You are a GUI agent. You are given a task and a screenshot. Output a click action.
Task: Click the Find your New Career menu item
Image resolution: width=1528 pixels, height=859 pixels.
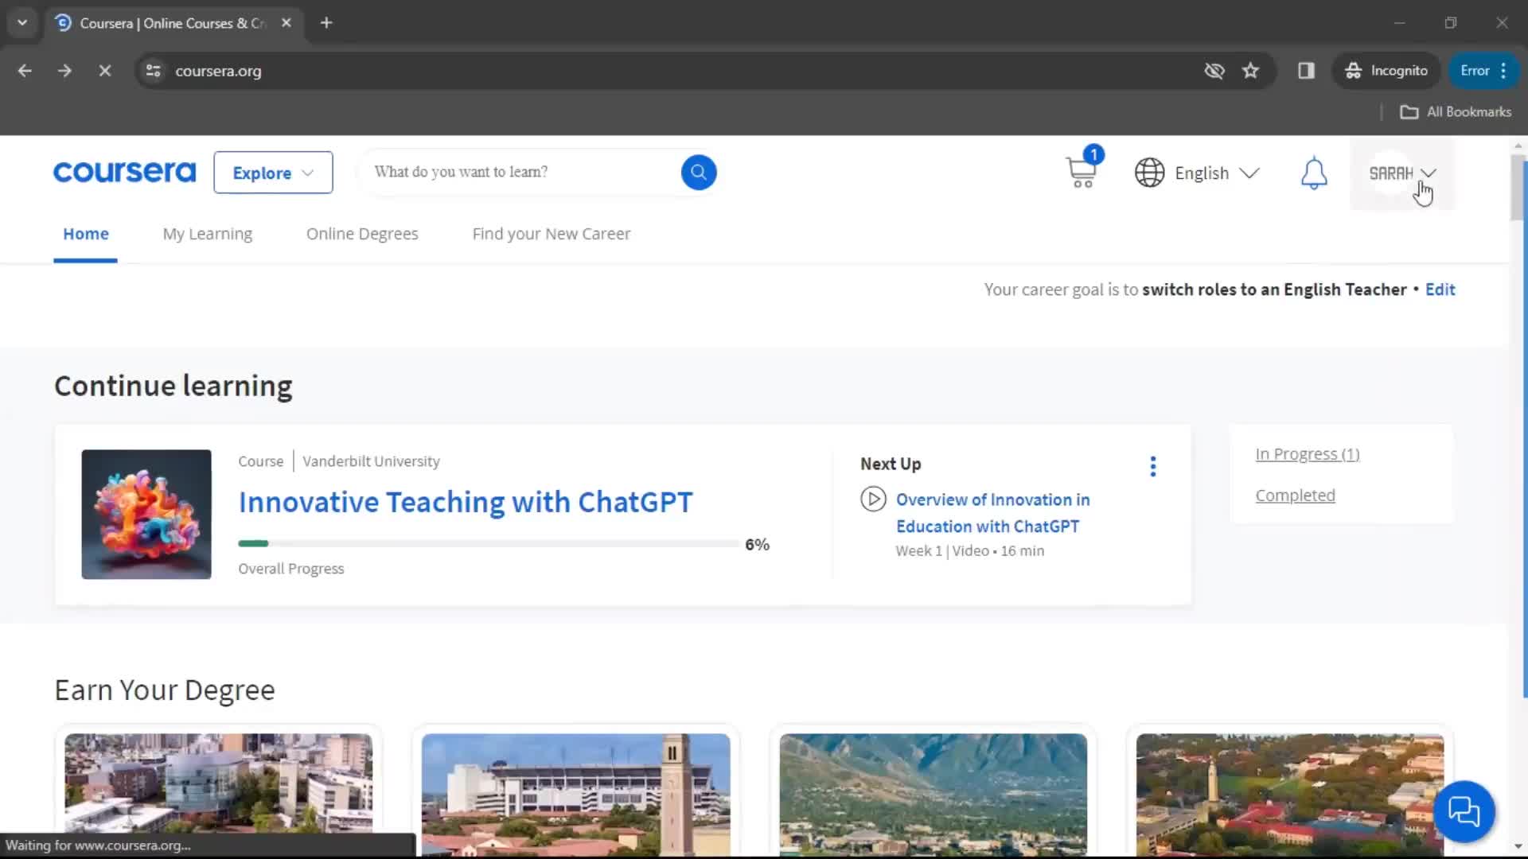coord(552,233)
